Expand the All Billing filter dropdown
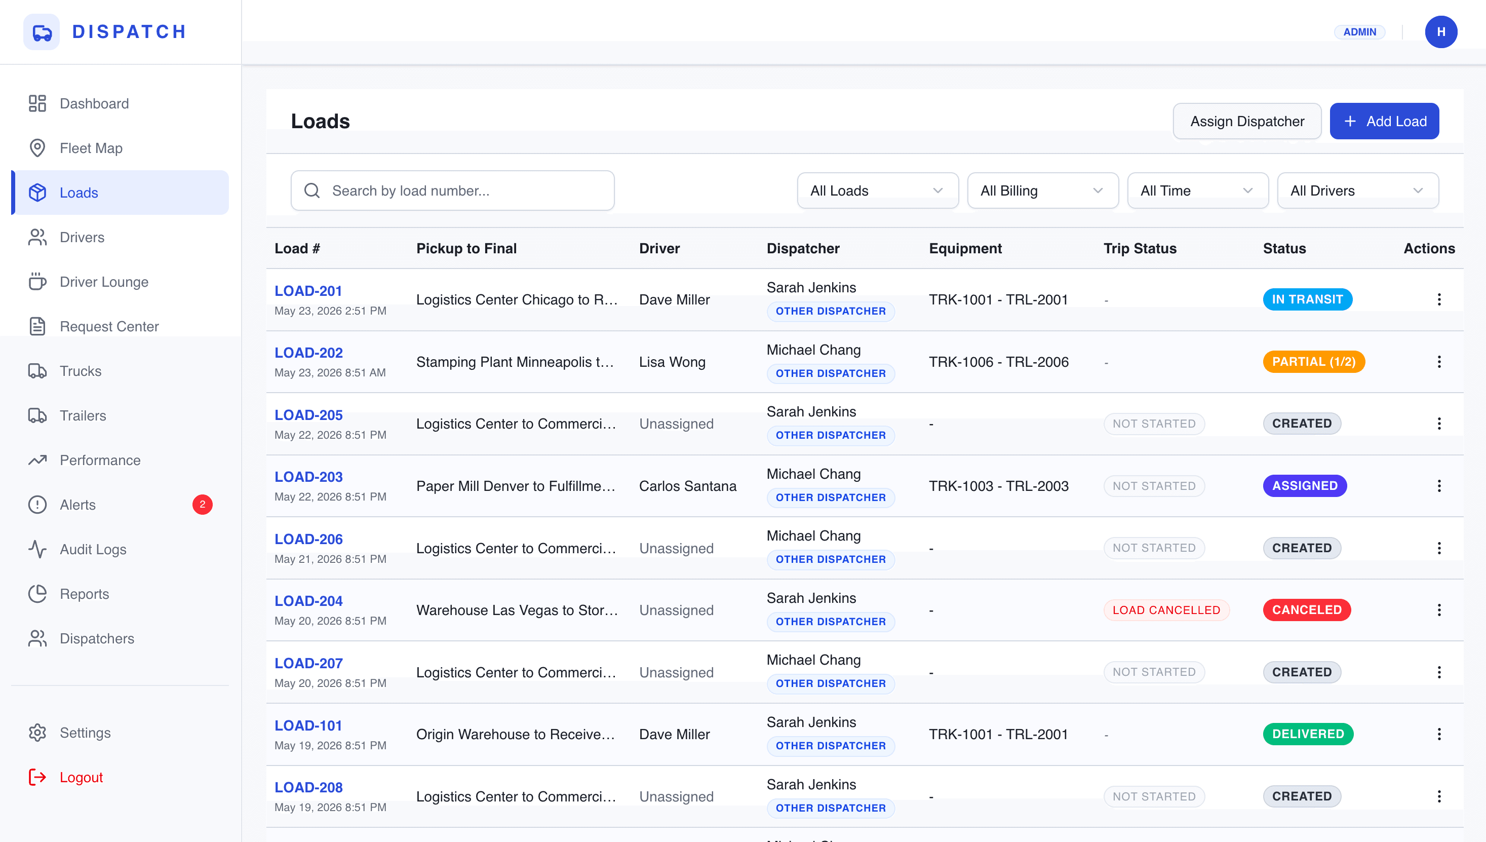The image size is (1486, 842). (1042, 190)
